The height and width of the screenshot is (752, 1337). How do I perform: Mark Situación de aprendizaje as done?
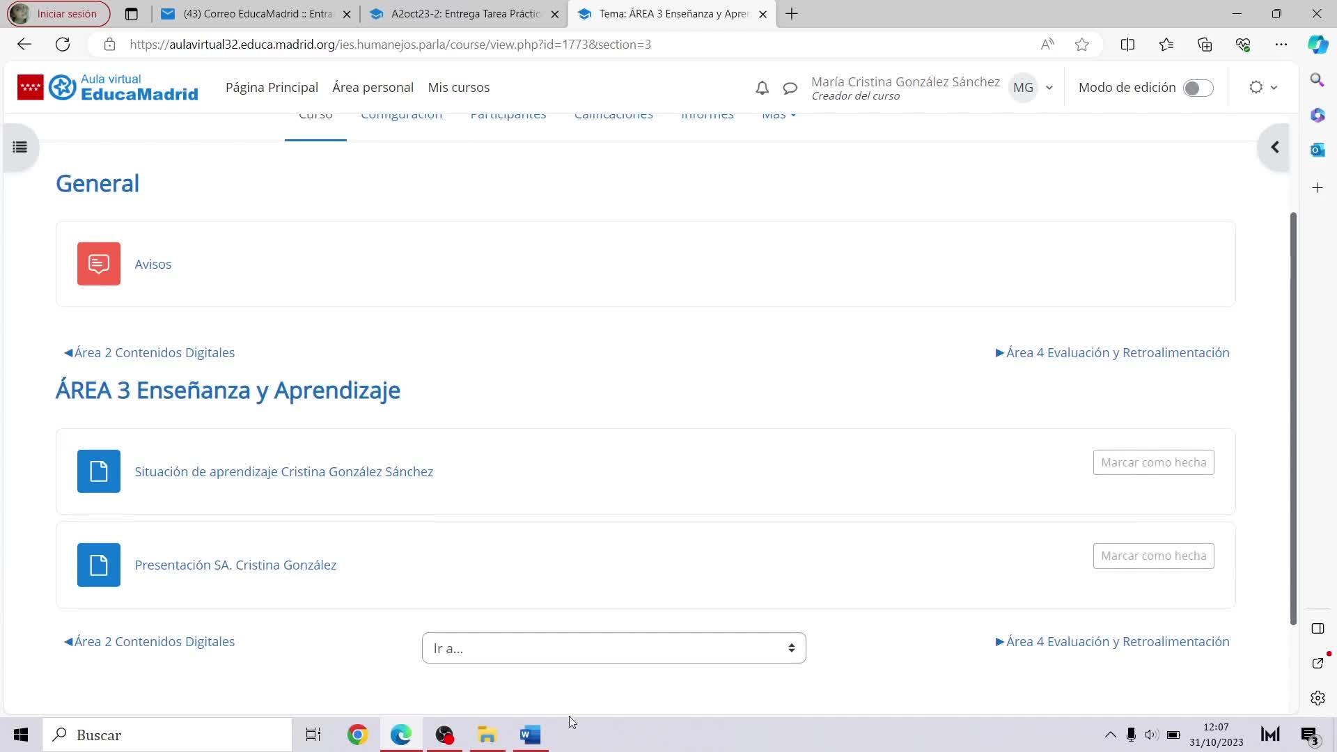pyautogui.click(x=1153, y=462)
